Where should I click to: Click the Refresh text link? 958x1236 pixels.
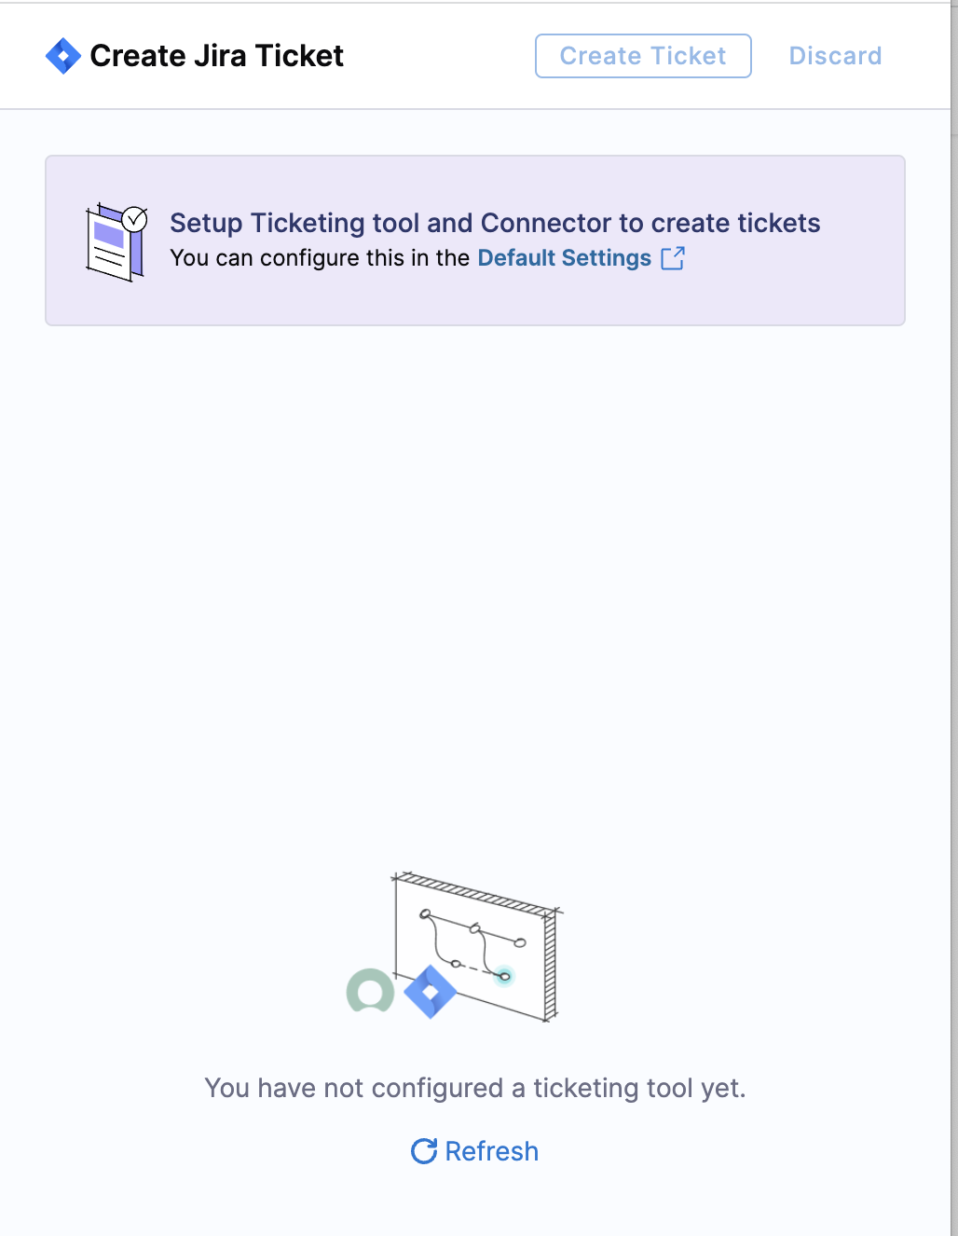pos(491,1151)
